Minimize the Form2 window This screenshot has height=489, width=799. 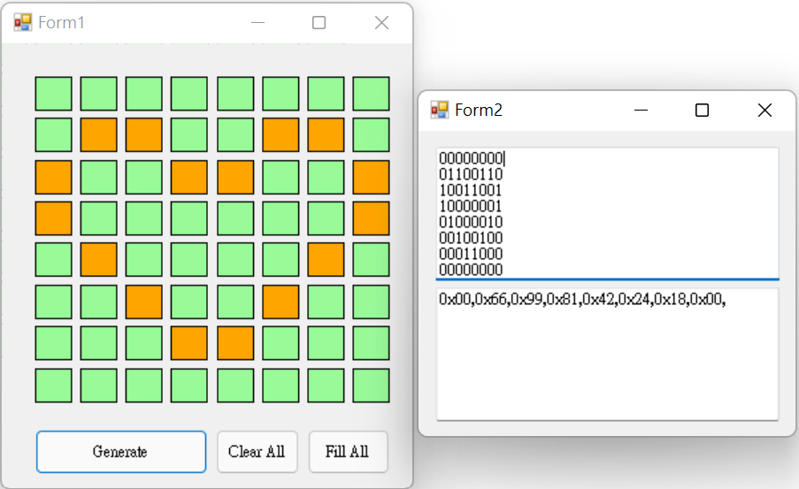641,110
